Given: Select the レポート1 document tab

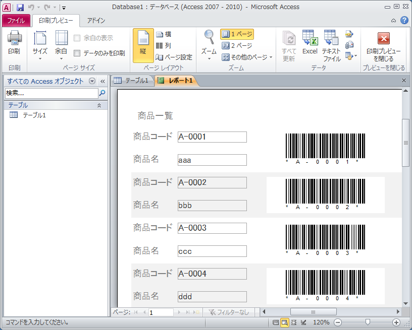Looking at the screenshot, I should point(176,81).
